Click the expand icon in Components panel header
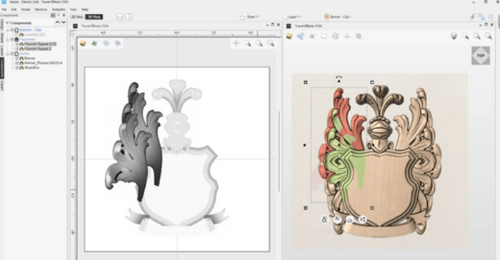The width and height of the screenshot is (500, 260). (x=53, y=15)
